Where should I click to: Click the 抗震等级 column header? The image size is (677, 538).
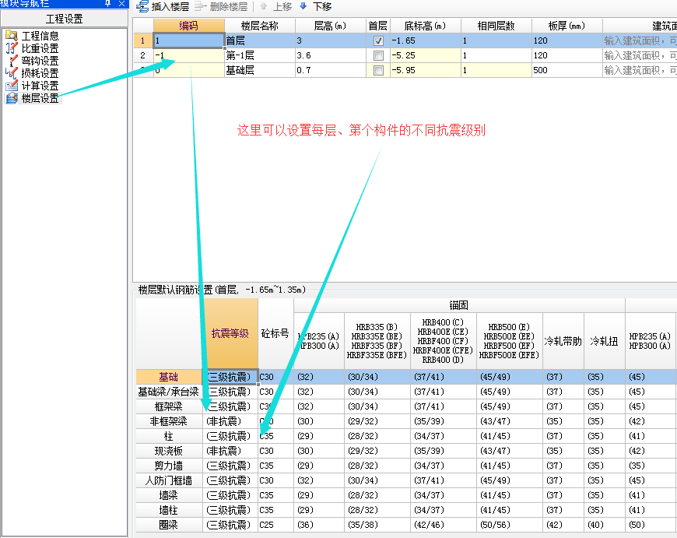pyautogui.click(x=230, y=333)
